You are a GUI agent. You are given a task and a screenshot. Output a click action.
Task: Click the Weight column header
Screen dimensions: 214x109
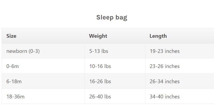click(98, 36)
